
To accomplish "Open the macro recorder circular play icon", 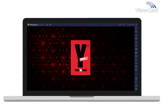I will pyautogui.click(x=136, y=46).
